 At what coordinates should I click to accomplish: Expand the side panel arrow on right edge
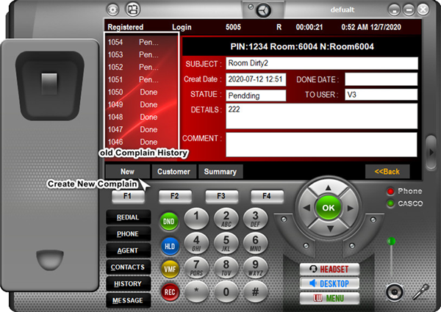[432, 151]
